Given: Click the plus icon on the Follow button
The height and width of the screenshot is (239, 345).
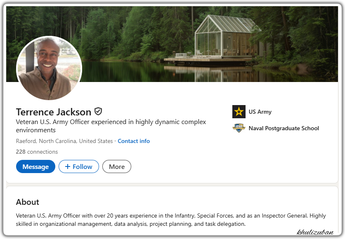Looking at the screenshot, I should pyautogui.click(x=68, y=166).
